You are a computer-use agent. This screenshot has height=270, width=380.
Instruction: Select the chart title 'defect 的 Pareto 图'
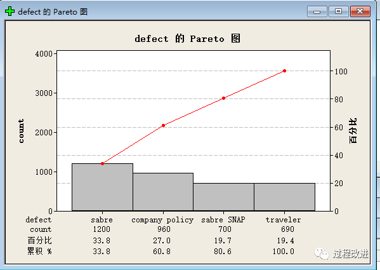coord(187,39)
